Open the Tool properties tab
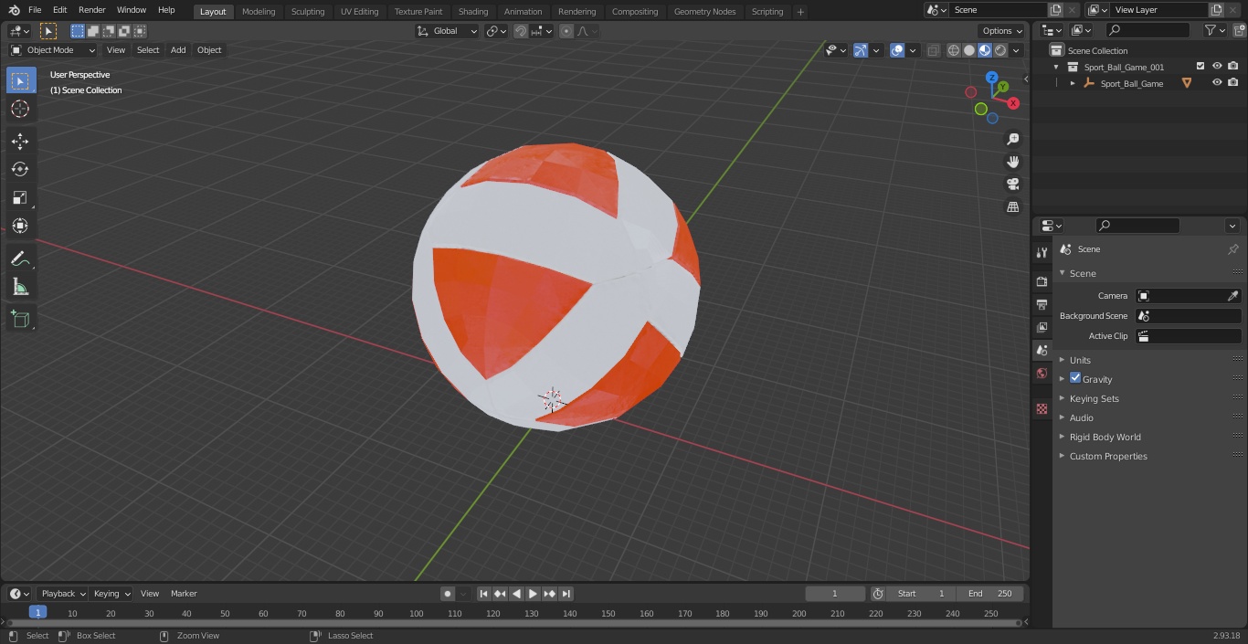The image size is (1248, 644). tap(1042, 253)
